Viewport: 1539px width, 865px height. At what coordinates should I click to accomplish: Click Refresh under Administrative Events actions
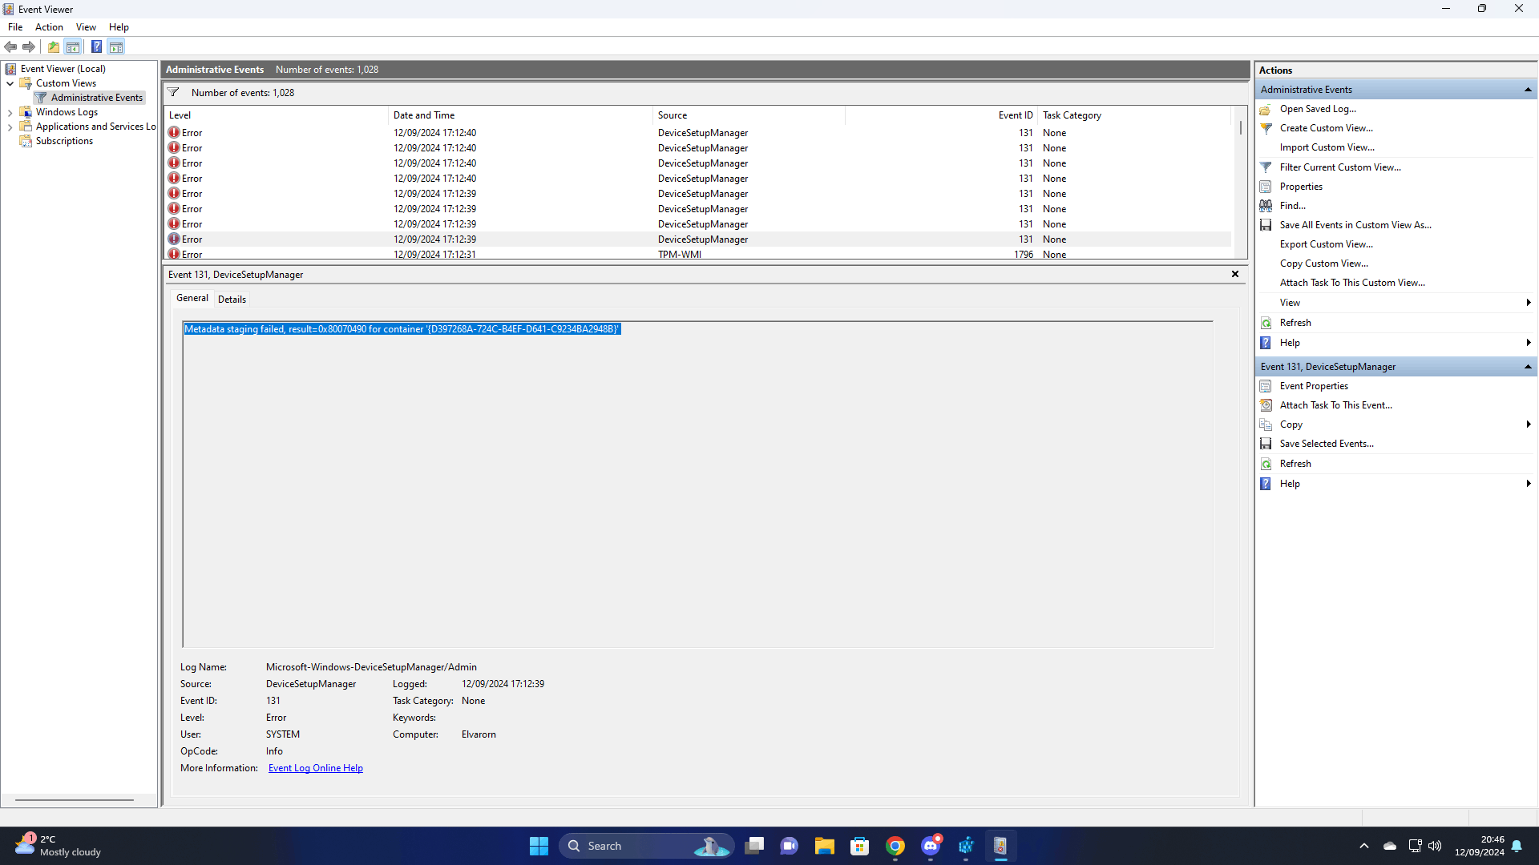click(x=1295, y=323)
